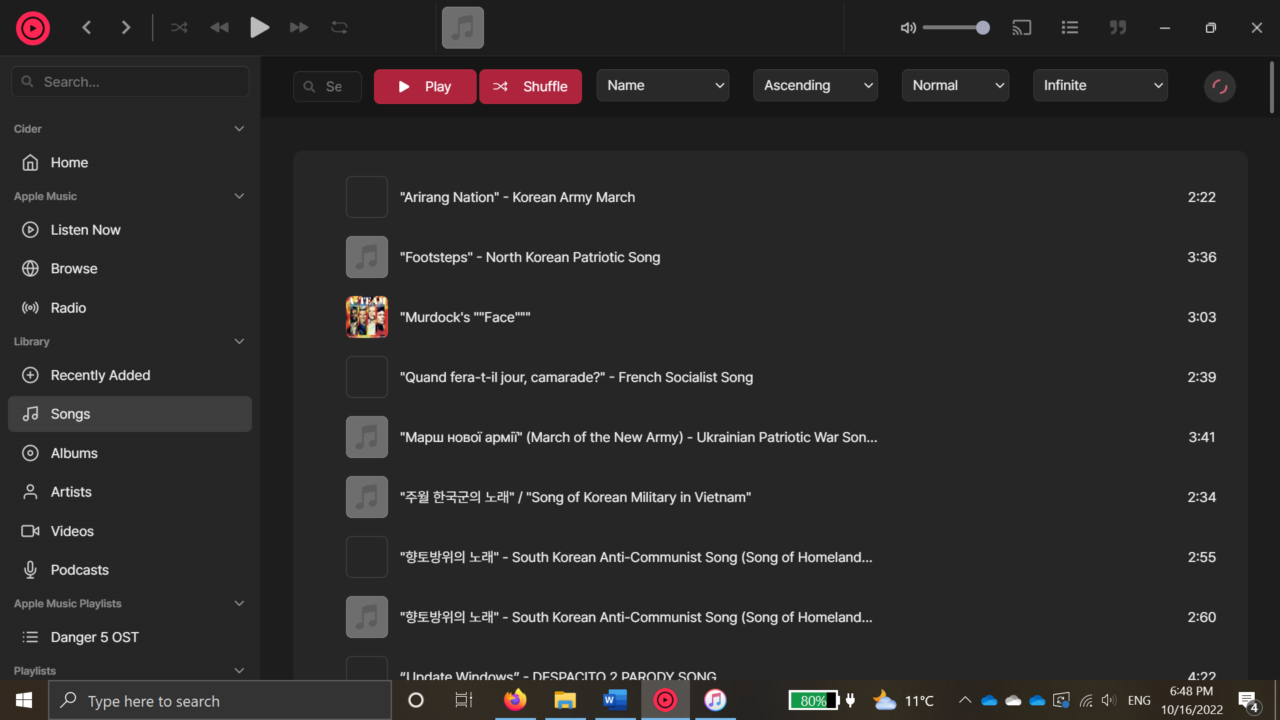This screenshot has width=1280, height=720.
Task: Open the notification center icon
Action: (x=1249, y=701)
